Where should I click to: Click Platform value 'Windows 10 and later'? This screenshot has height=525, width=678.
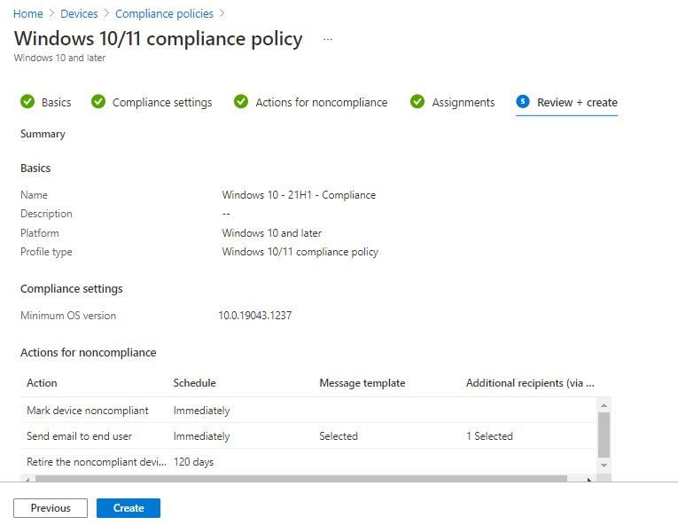[x=272, y=233]
